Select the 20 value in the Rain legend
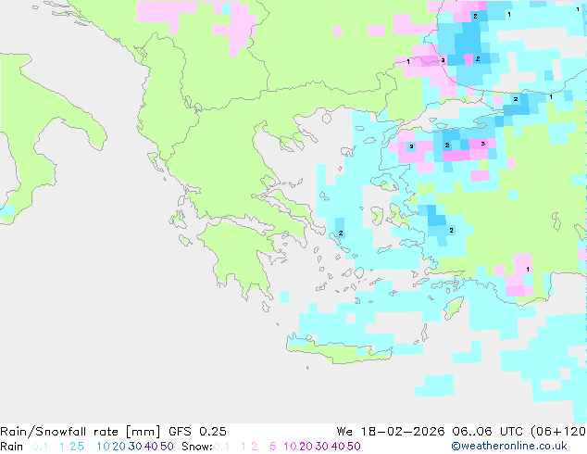 click(119, 447)
